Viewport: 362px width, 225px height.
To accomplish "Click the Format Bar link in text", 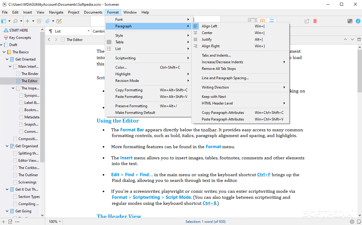I will 132,130.
